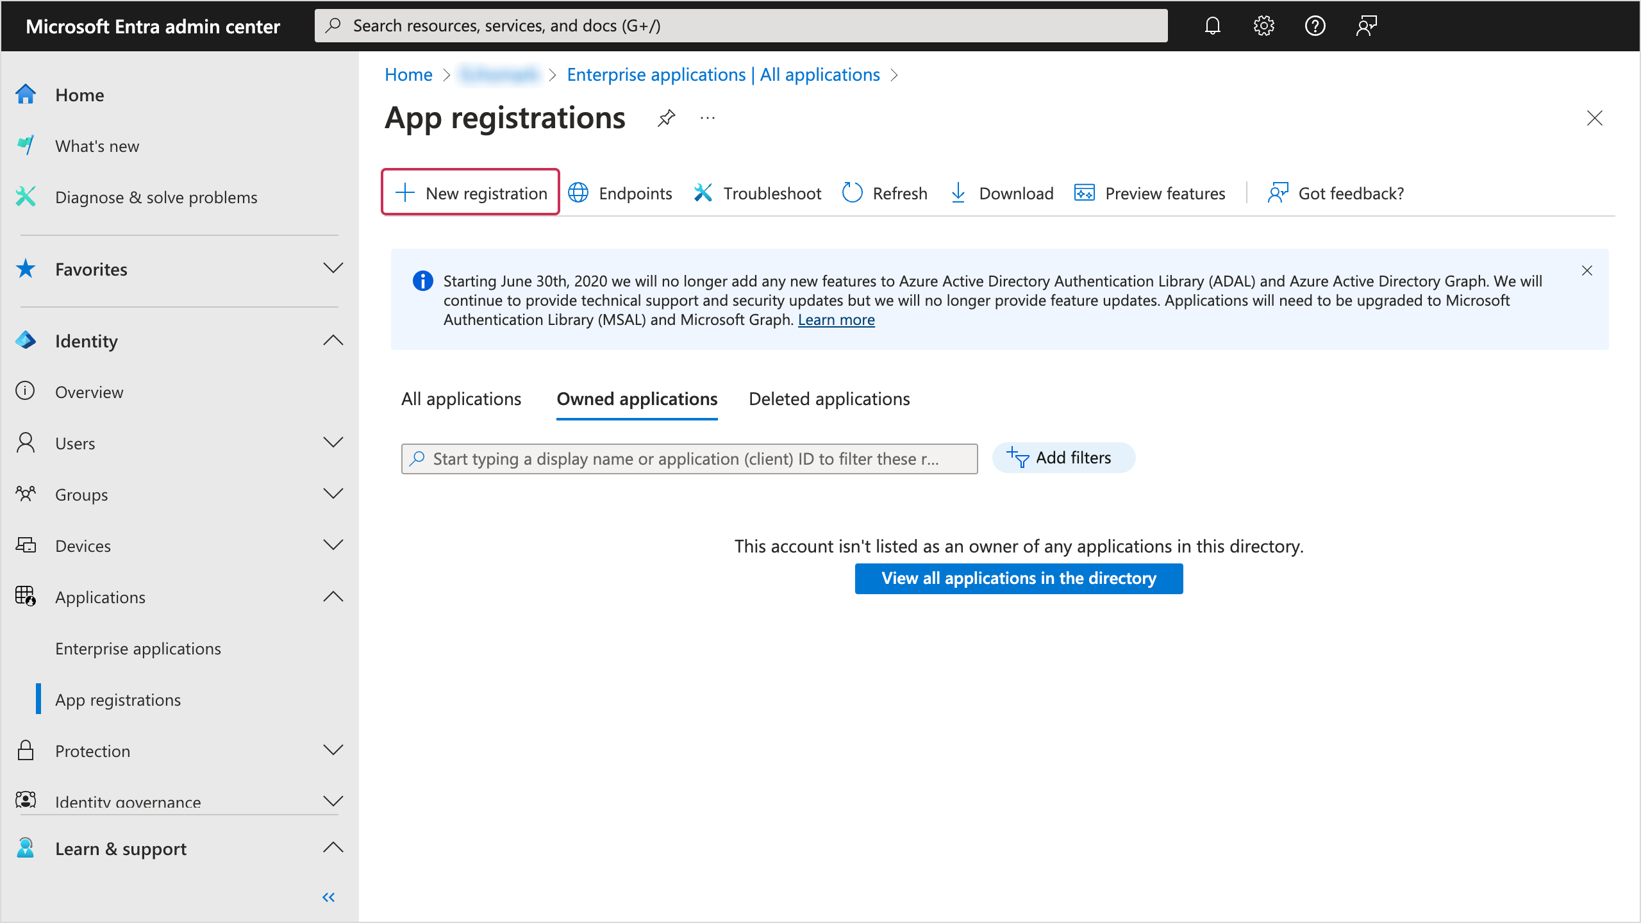
Task: Pin the App registrations page
Action: click(666, 118)
